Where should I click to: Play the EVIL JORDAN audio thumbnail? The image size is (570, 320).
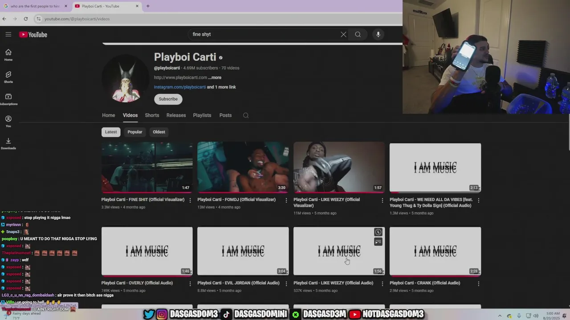click(243, 252)
